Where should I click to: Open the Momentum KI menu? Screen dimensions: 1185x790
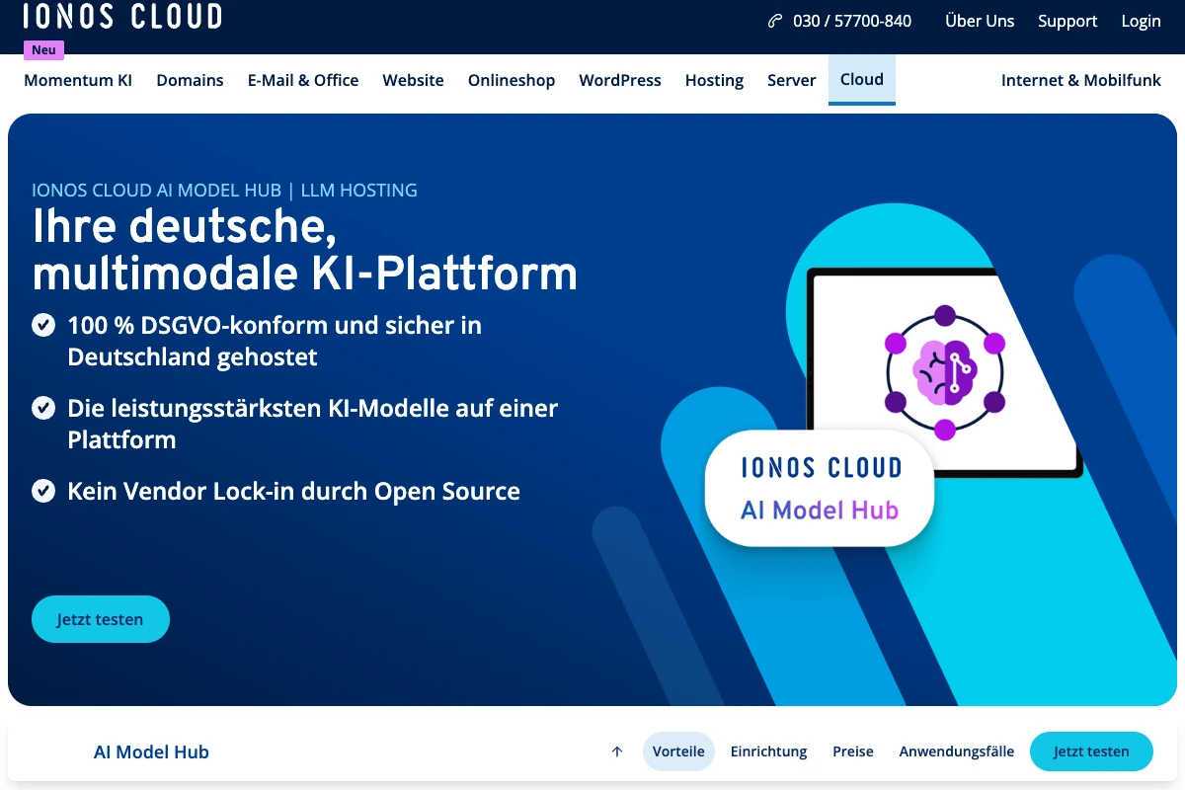click(78, 80)
